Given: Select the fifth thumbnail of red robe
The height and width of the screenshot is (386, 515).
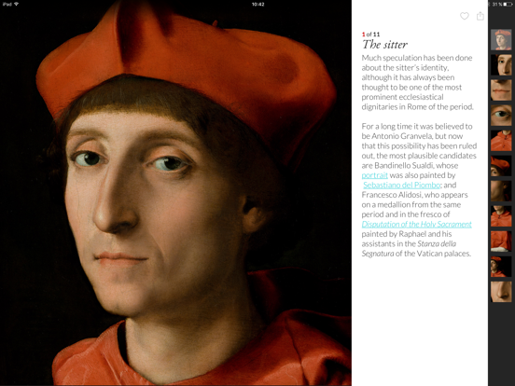Looking at the screenshot, I should coord(501,141).
